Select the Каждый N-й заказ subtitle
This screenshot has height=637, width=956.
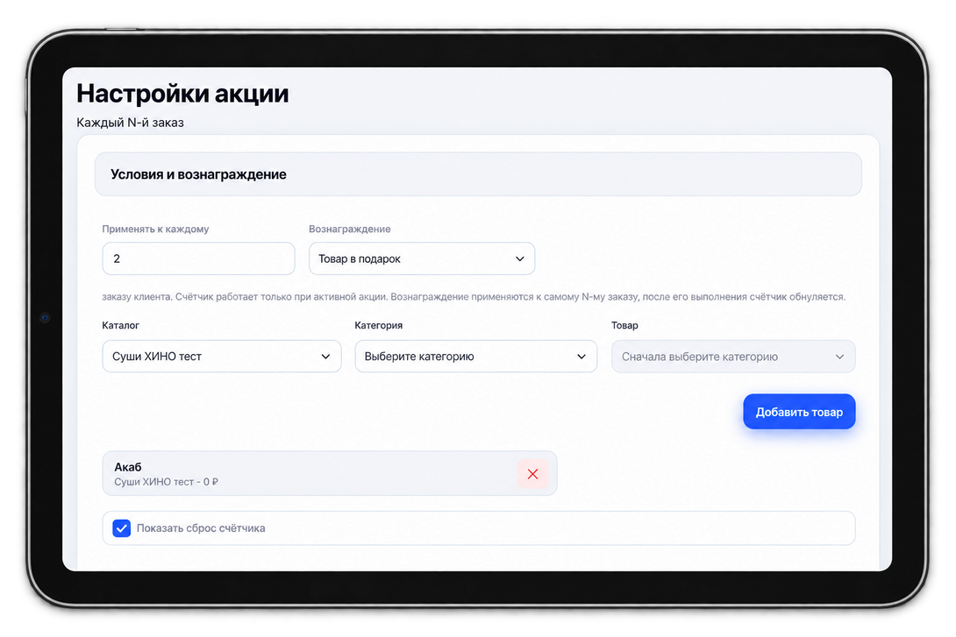point(130,123)
